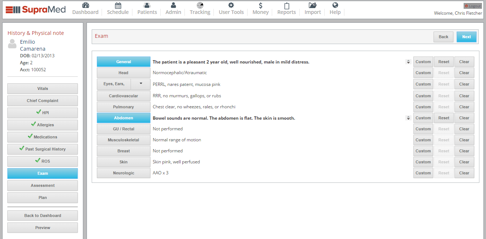The image size is (486, 239).
Task: Toggle the Abdomen exam section button
Action: point(124,118)
